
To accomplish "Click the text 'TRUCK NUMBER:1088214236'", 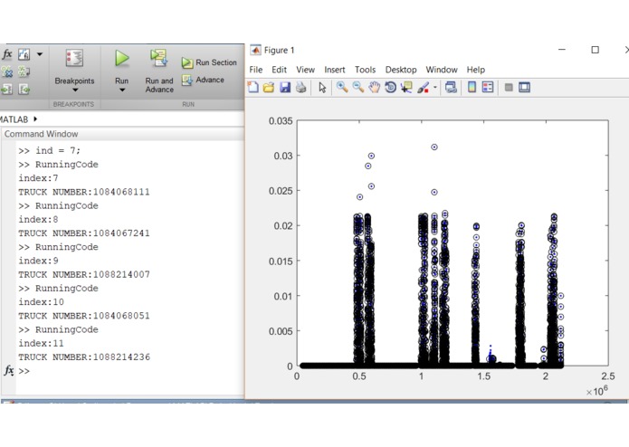I will click(x=84, y=357).
